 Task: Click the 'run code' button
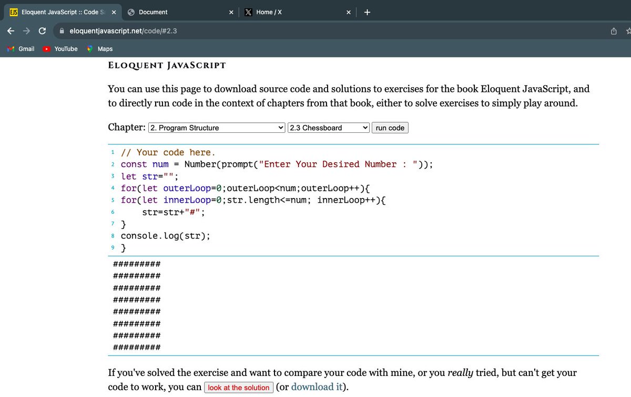(x=390, y=128)
